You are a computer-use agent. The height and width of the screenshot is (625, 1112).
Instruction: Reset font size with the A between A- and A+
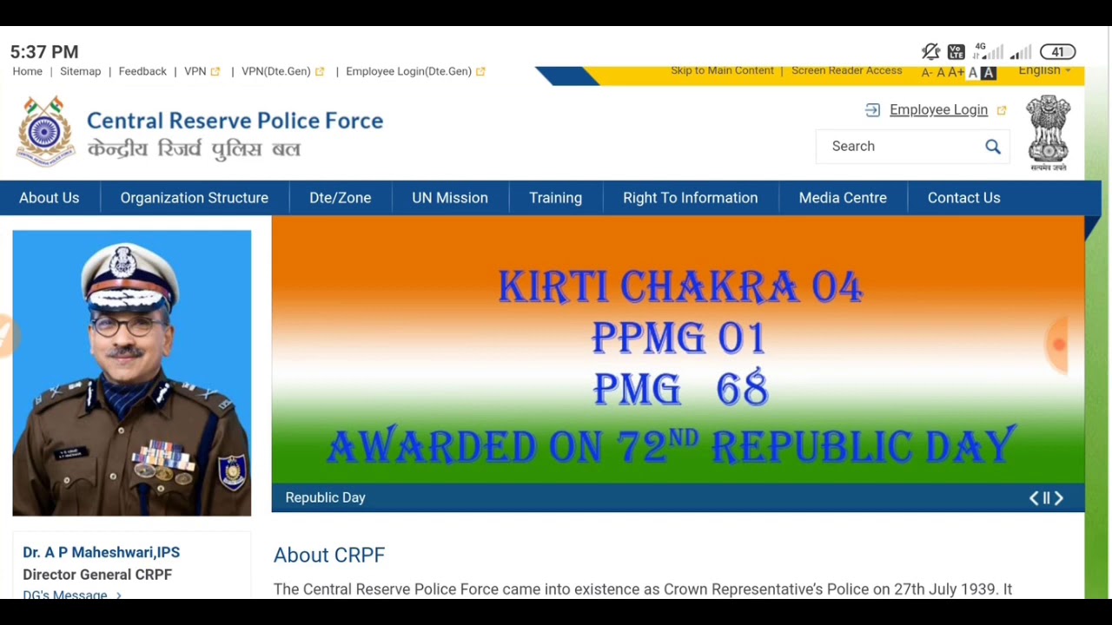pyautogui.click(x=941, y=73)
